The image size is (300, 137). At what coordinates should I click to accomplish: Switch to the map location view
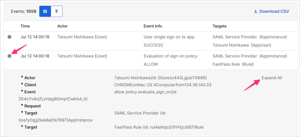point(57,11)
